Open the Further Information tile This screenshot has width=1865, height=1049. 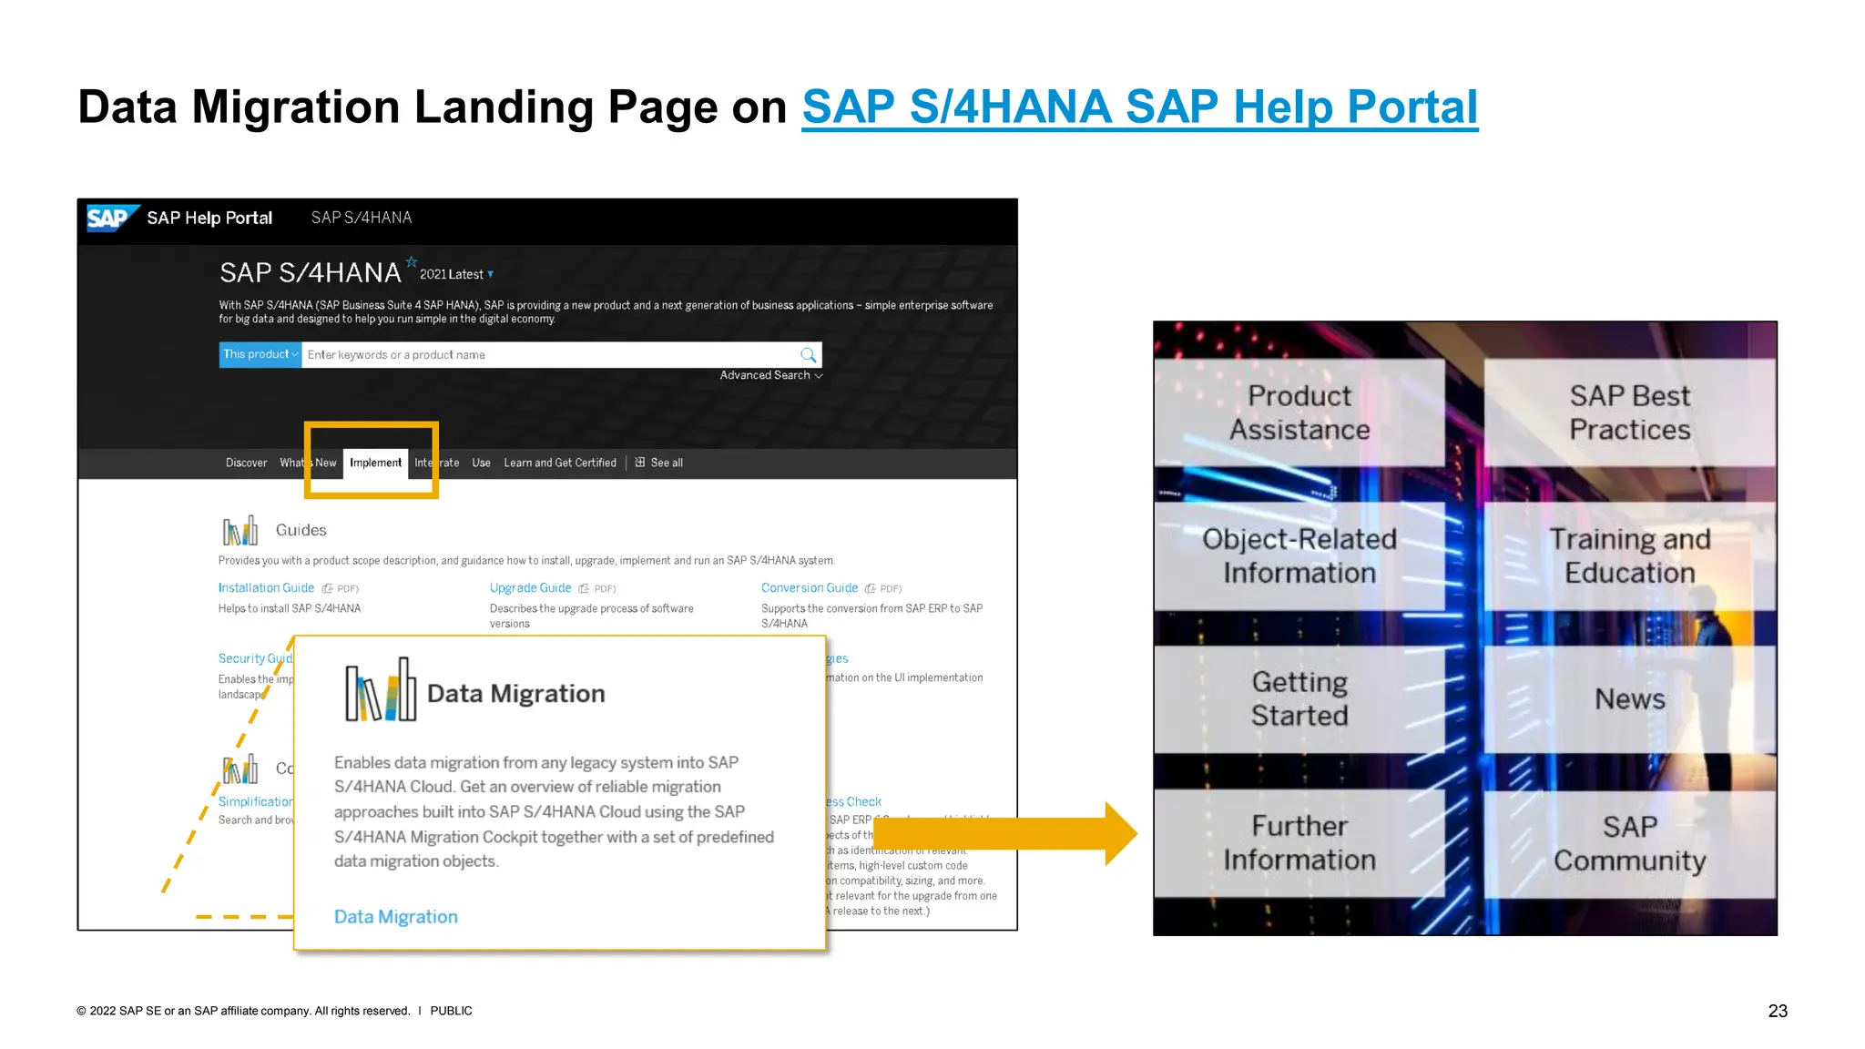click(1299, 843)
